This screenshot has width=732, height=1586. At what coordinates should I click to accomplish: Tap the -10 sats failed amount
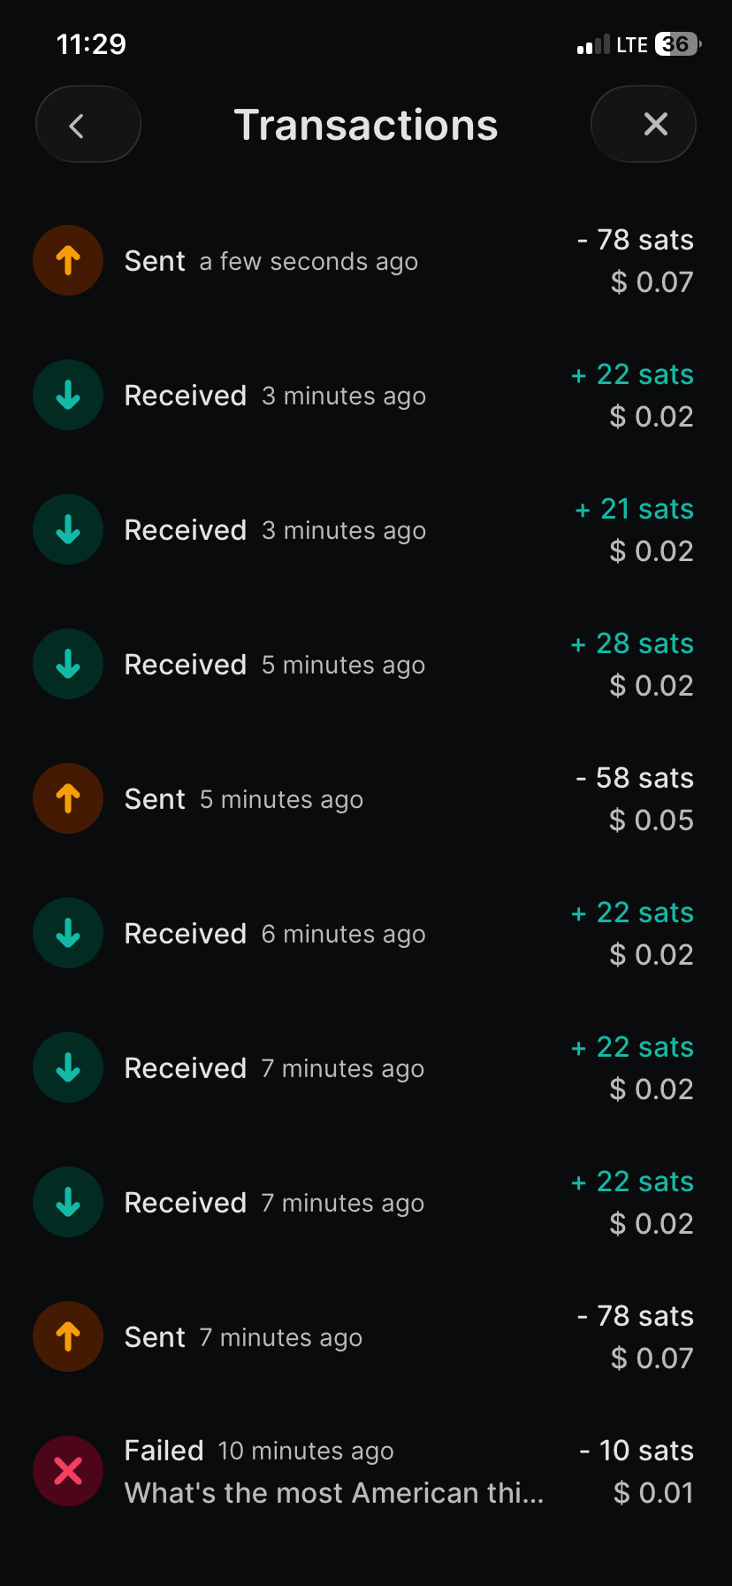coord(637,1451)
